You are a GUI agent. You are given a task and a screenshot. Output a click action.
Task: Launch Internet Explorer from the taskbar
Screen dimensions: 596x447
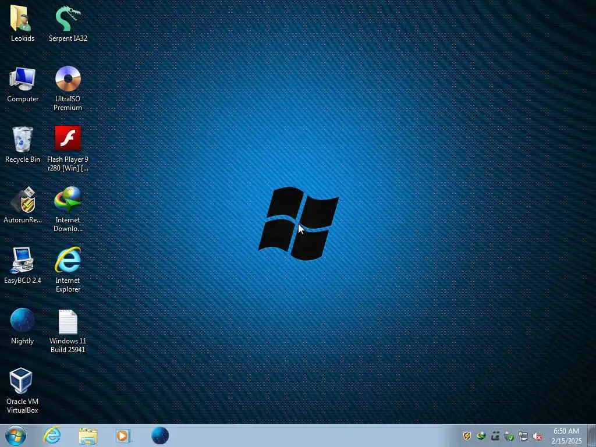52,435
